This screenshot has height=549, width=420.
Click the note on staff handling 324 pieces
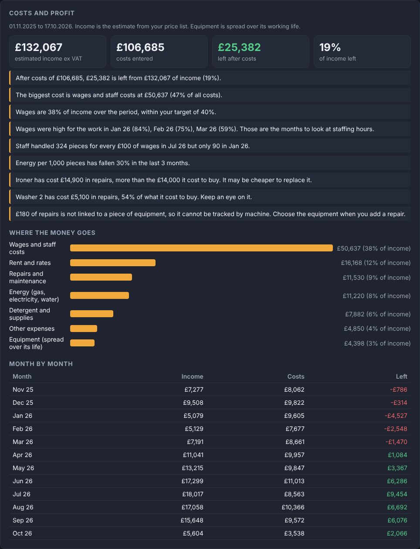(x=210, y=146)
